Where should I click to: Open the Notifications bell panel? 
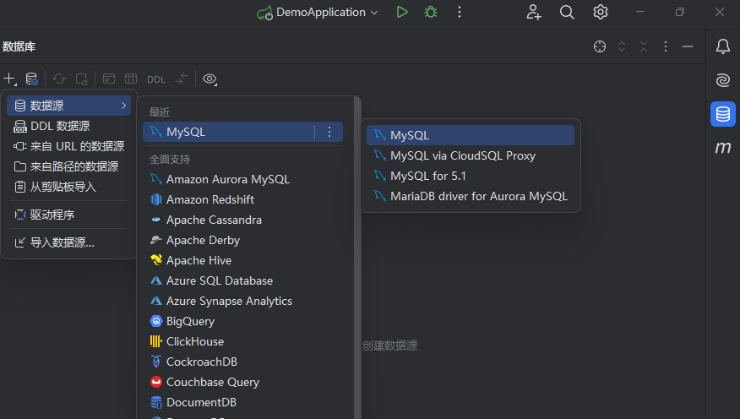(x=722, y=46)
